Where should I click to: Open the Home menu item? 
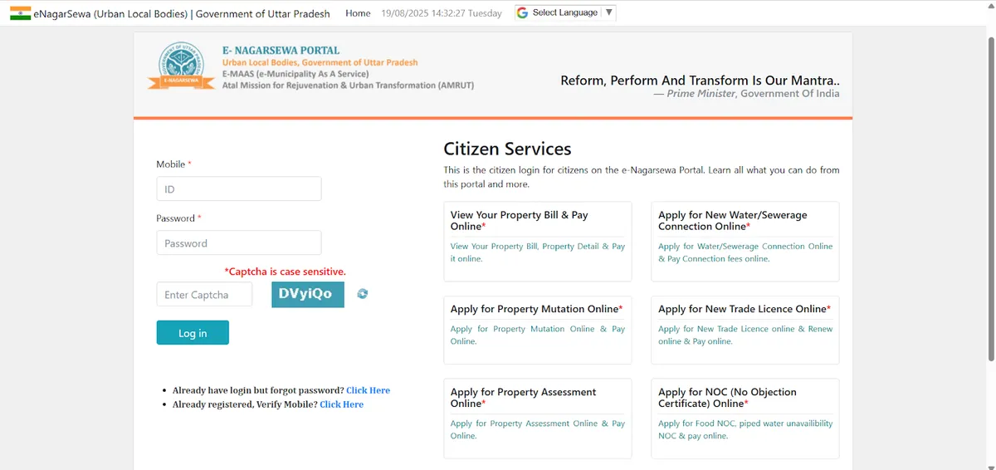358,13
